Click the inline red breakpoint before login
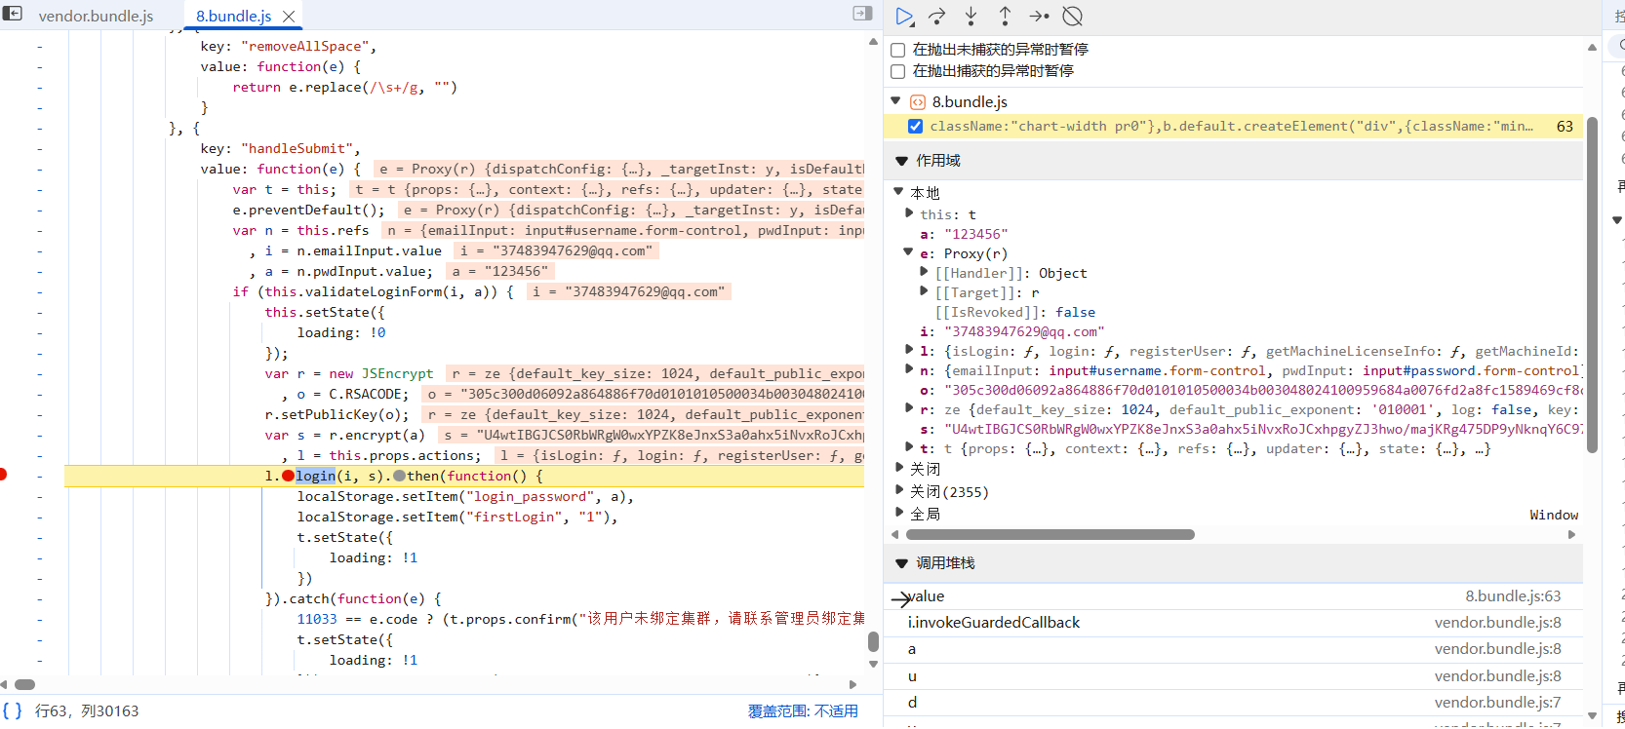Viewport: 1625px width, 729px height. [288, 476]
